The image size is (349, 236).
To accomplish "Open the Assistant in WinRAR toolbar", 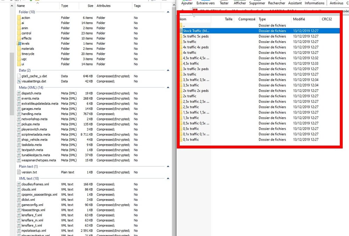I will tap(295, 3).
